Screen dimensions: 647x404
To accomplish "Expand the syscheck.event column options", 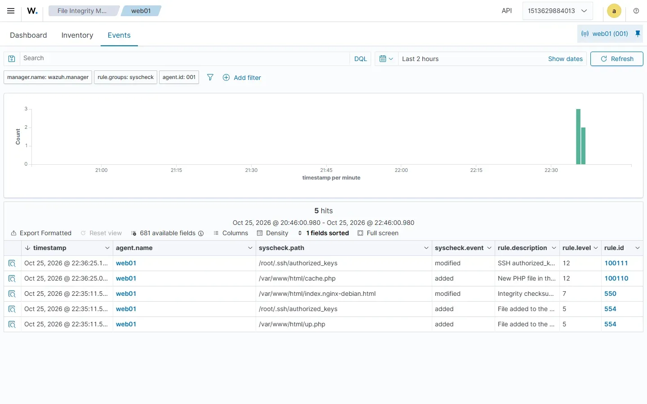I will (x=489, y=248).
